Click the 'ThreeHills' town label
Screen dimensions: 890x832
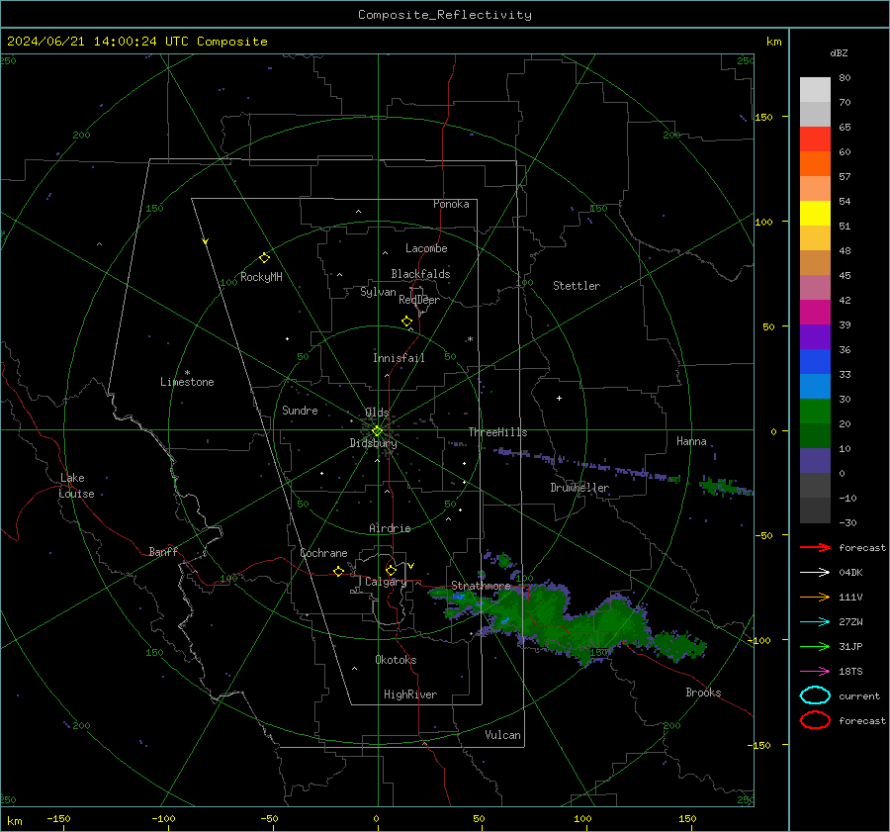coord(497,432)
